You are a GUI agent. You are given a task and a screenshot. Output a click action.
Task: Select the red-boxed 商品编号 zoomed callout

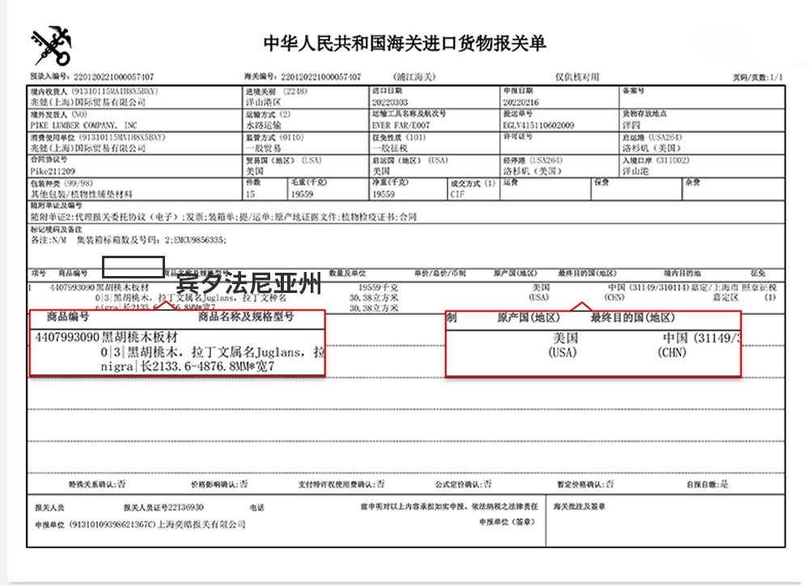(x=177, y=343)
